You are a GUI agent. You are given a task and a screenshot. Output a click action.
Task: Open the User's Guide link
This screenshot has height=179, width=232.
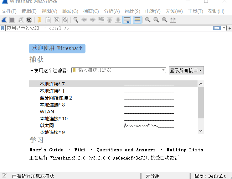pyautogui.click(x=46, y=150)
